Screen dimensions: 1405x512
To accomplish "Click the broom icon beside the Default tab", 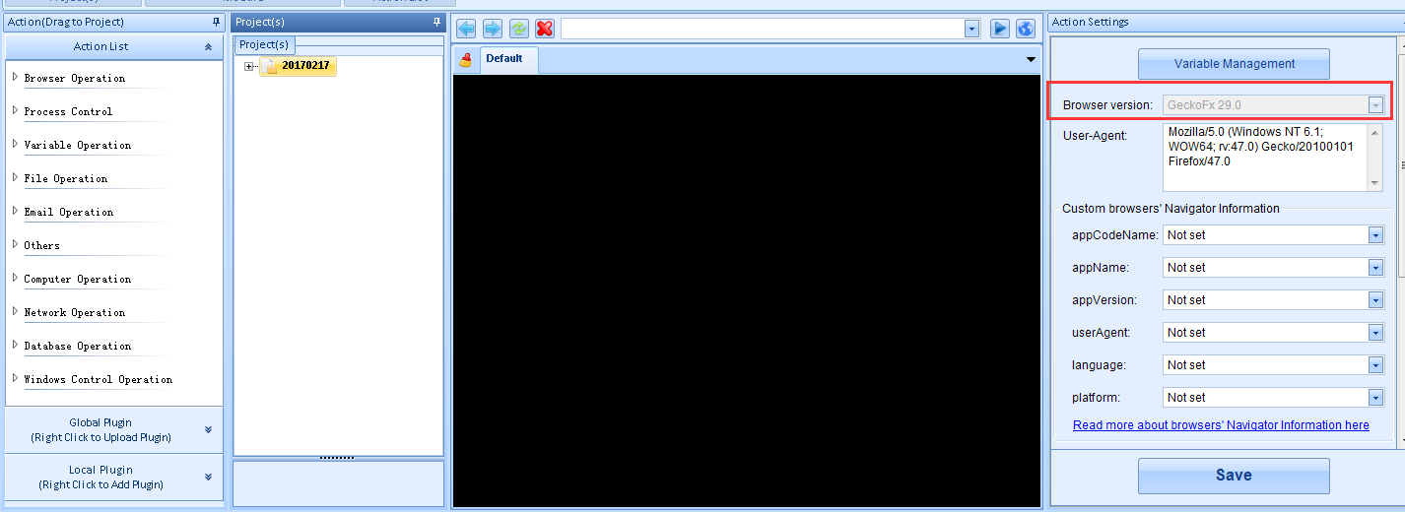I will coord(466,59).
